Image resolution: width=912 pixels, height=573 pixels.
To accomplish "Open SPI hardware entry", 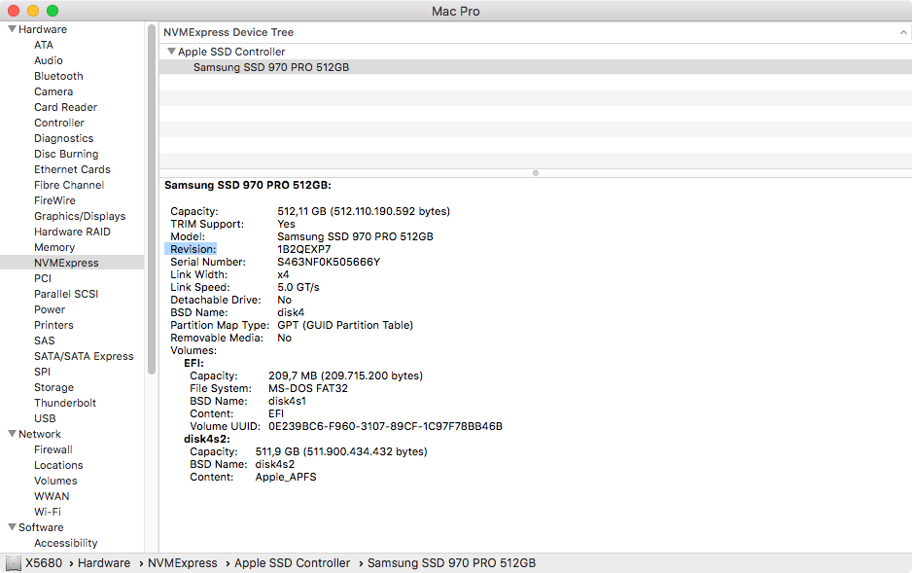I will [42, 372].
